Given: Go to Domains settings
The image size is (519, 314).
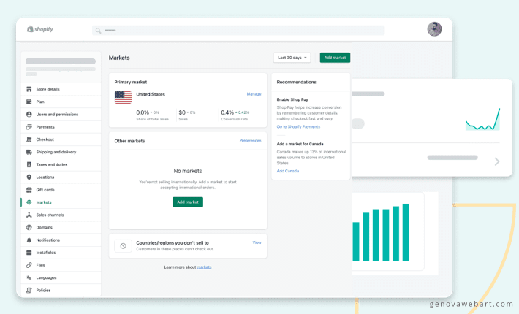Looking at the screenshot, I should pyautogui.click(x=61, y=227).
